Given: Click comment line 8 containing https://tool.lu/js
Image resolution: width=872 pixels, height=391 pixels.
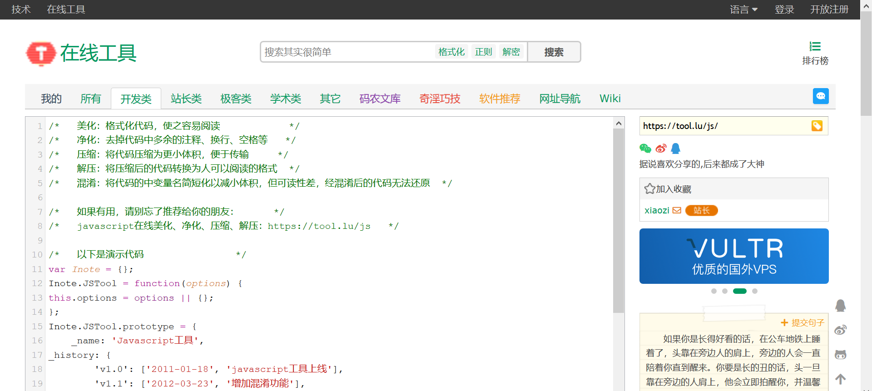Looking at the screenshot, I should click(224, 226).
